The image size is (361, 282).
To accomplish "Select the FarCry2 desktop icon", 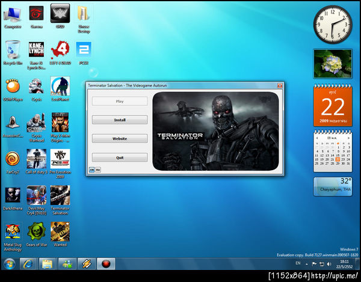I will pos(13,162).
